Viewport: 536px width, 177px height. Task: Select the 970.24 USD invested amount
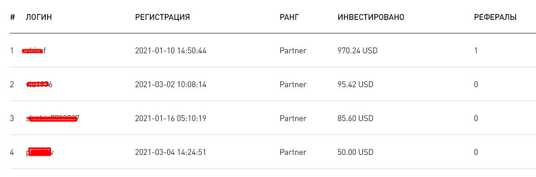click(x=357, y=51)
